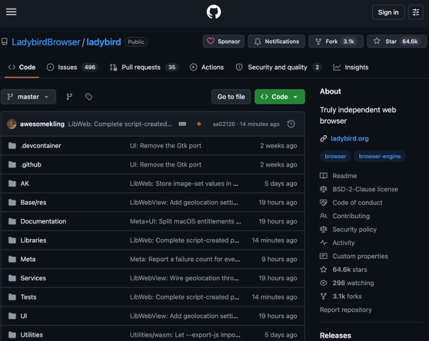Open the Services folder

[x=33, y=278]
